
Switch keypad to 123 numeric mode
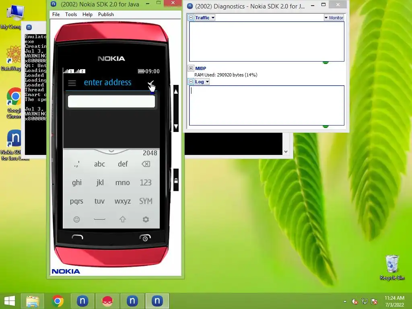pyautogui.click(x=146, y=183)
